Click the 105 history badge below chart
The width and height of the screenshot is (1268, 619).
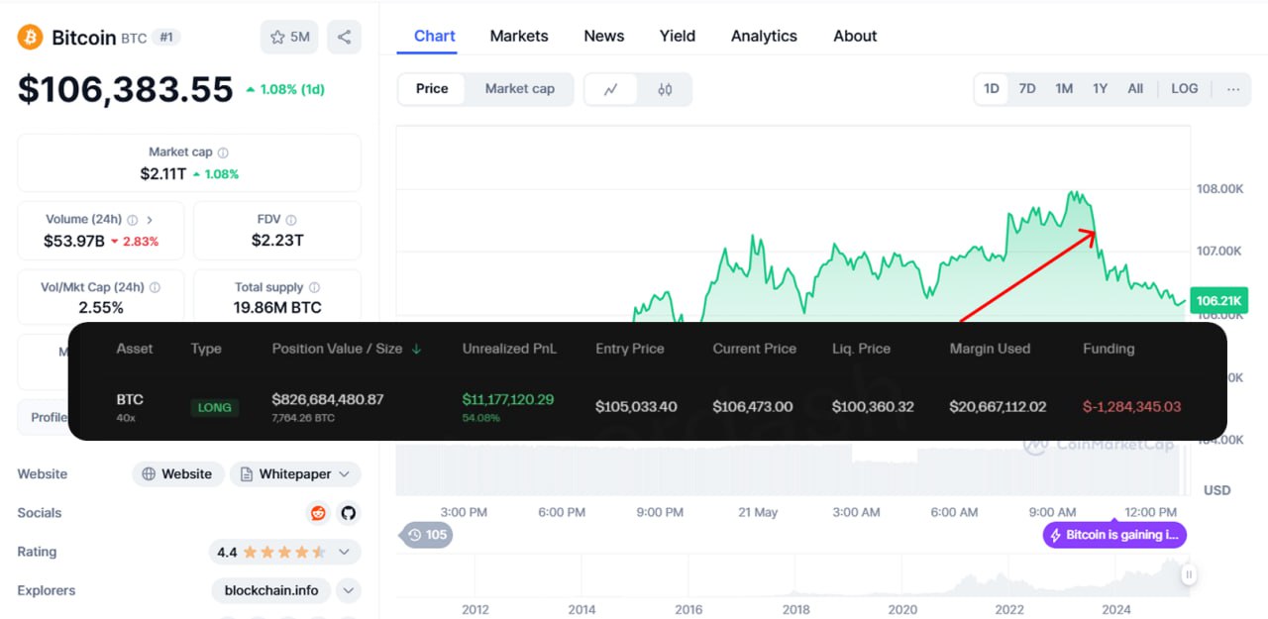427,535
